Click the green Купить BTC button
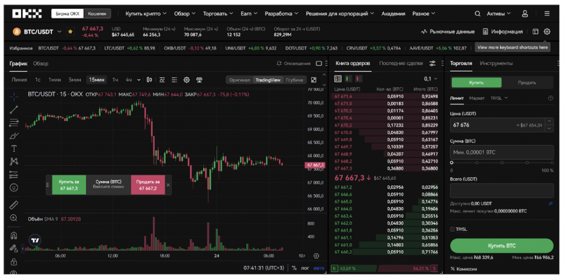Screen dimensions: 565x280 pos(502,246)
